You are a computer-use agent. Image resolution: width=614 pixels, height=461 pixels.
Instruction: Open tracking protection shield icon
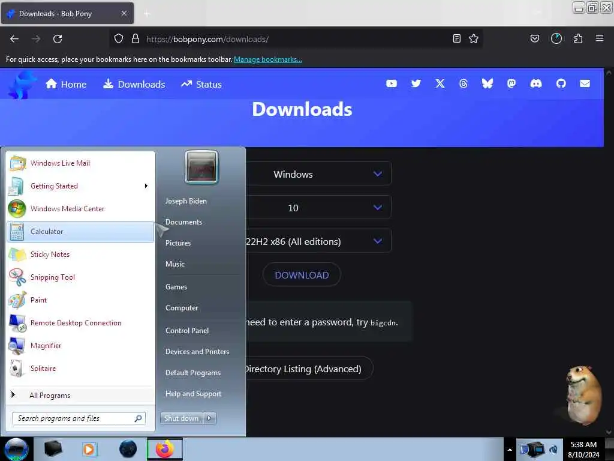click(x=119, y=38)
